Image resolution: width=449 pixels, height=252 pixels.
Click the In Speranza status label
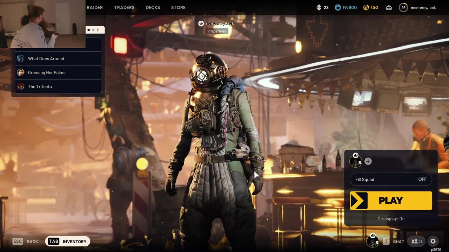pos(217,31)
